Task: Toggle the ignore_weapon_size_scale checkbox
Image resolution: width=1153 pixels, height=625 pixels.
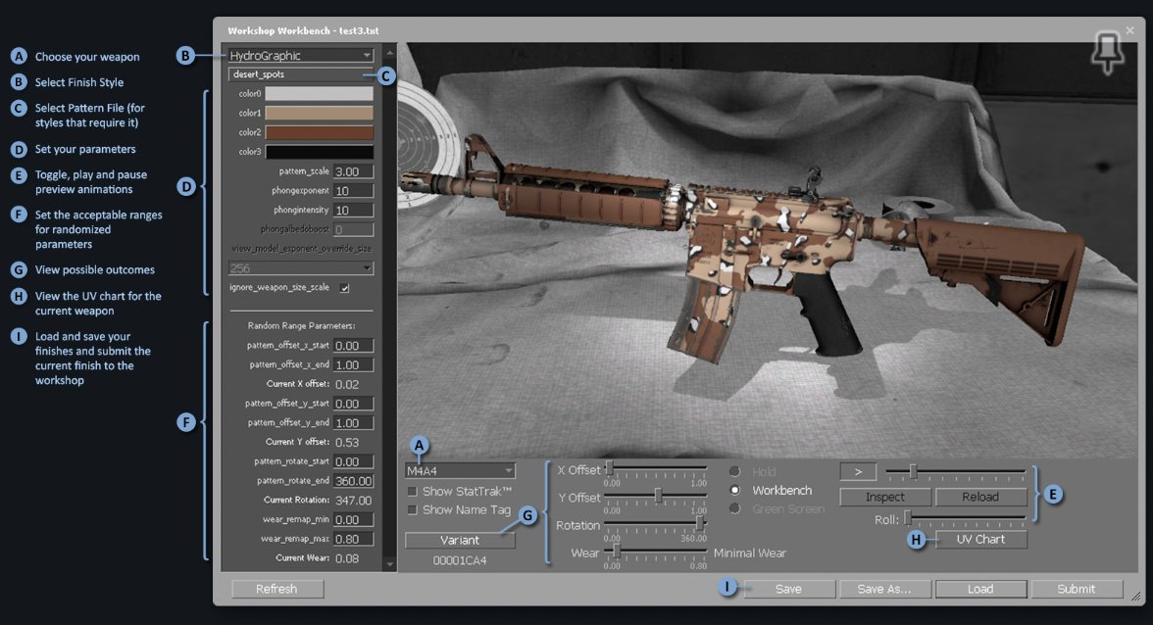Action: click(345, 288)
